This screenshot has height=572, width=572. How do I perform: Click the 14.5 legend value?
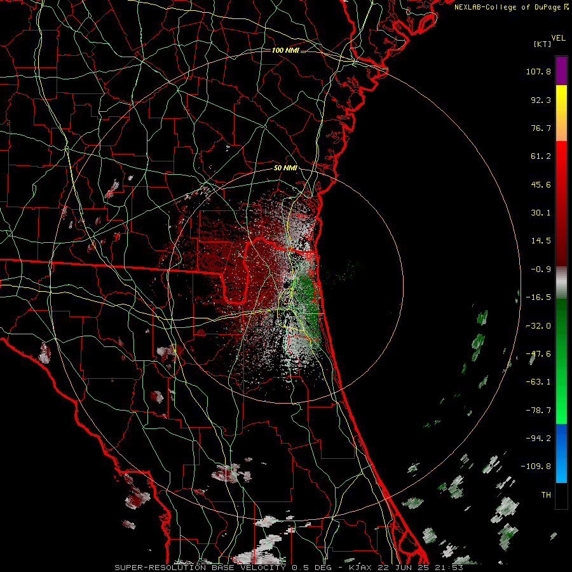[x=541, y=241]
